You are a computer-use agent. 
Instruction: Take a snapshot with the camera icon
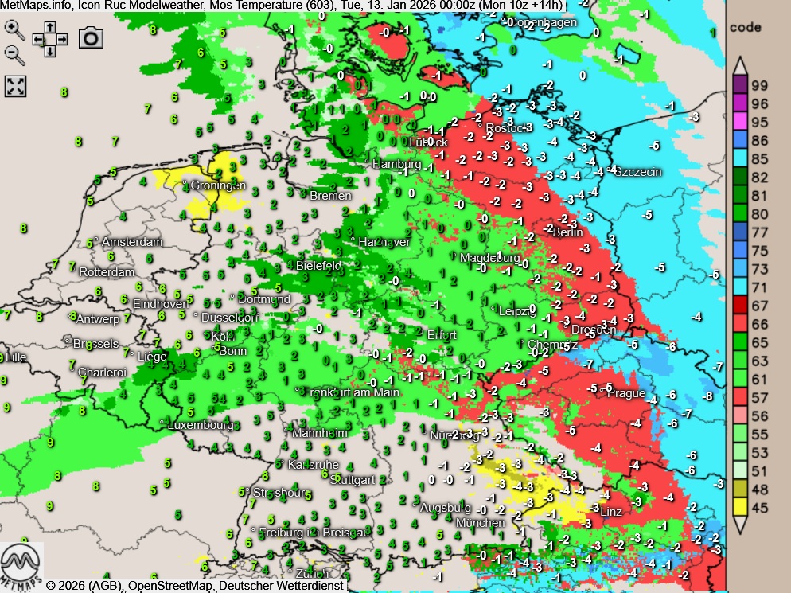coord(91,37)
